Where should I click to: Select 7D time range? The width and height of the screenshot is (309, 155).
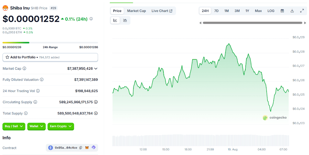point(216,11)
